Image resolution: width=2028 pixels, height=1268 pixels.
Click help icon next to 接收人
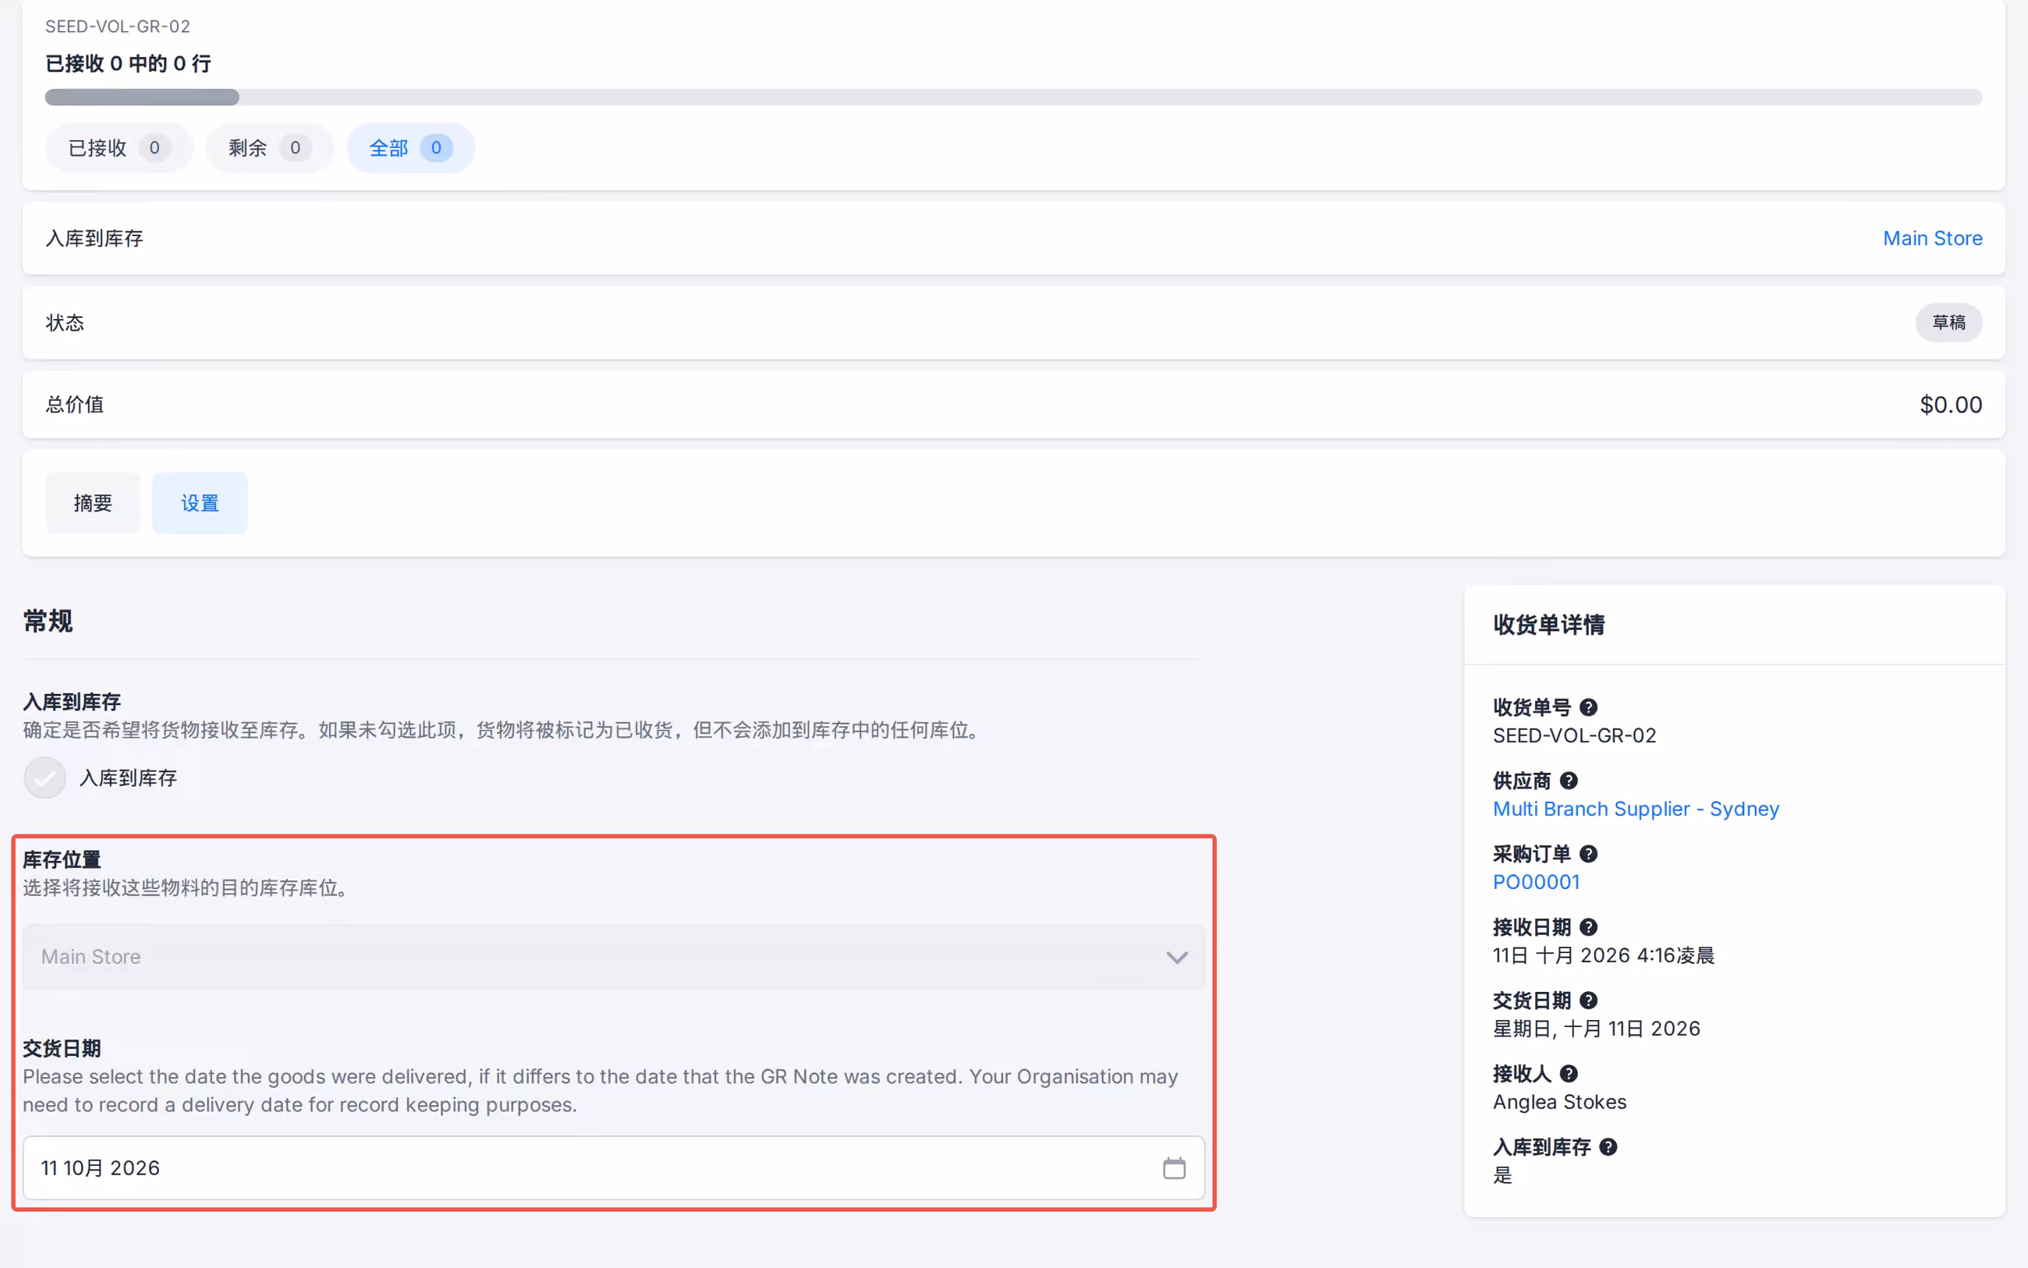tap(1569, 1074)
